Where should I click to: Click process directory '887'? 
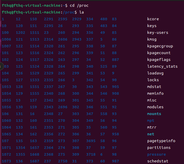click(x=115, y=60)
